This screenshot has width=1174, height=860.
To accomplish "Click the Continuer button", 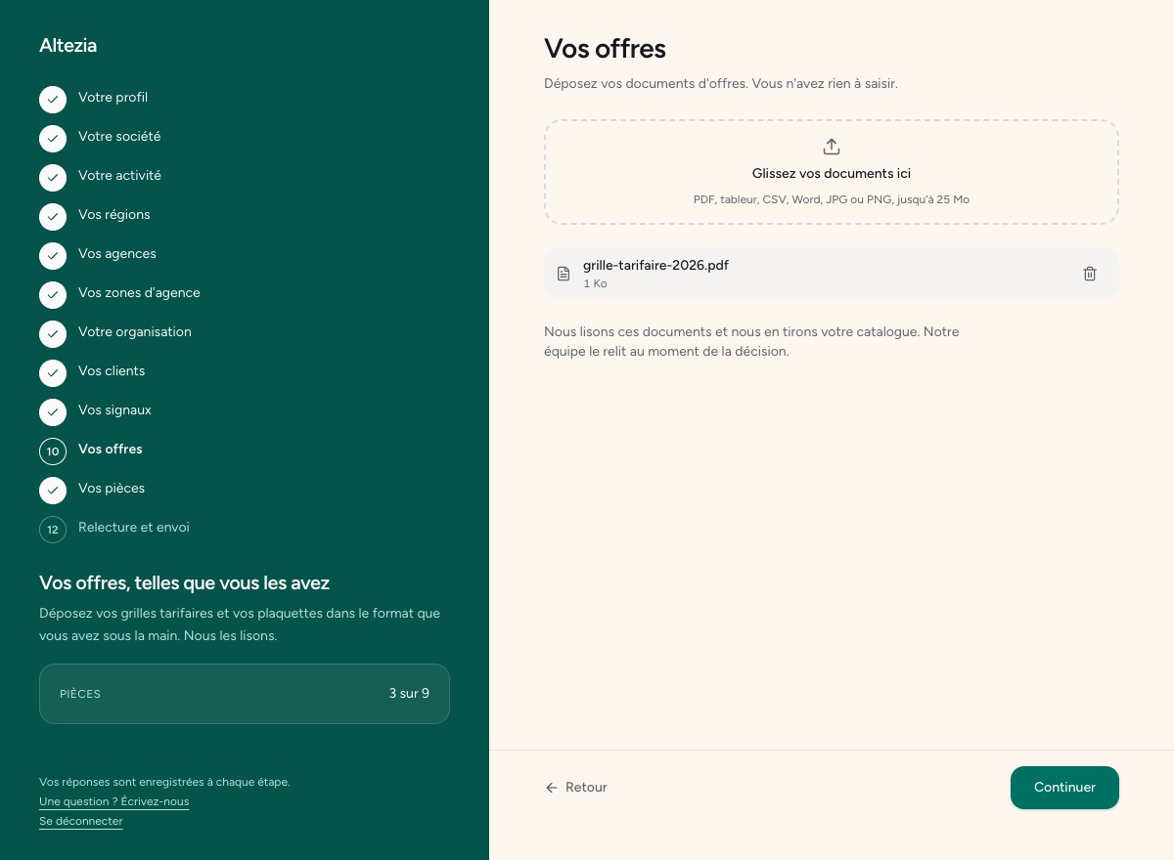I will pos(1064,788).
